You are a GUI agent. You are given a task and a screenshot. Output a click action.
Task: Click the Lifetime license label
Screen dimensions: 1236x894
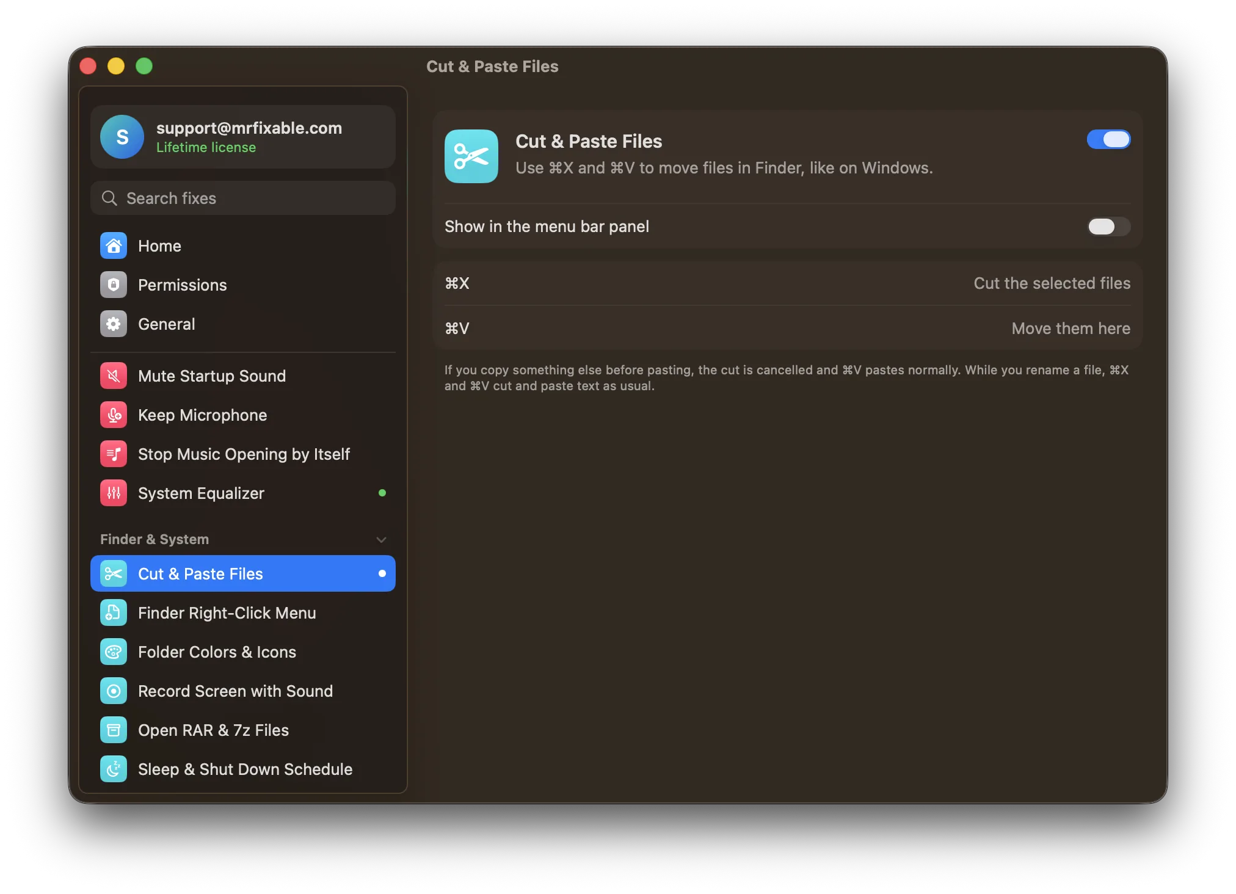pyautogui.click(x=206, y=148)
